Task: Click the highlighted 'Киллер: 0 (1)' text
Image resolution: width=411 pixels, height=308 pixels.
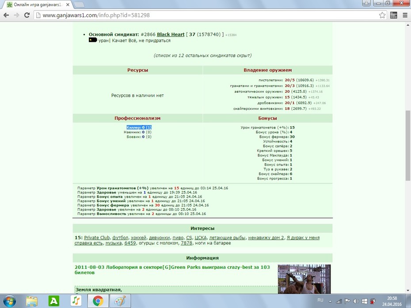Action: [139, 128]
